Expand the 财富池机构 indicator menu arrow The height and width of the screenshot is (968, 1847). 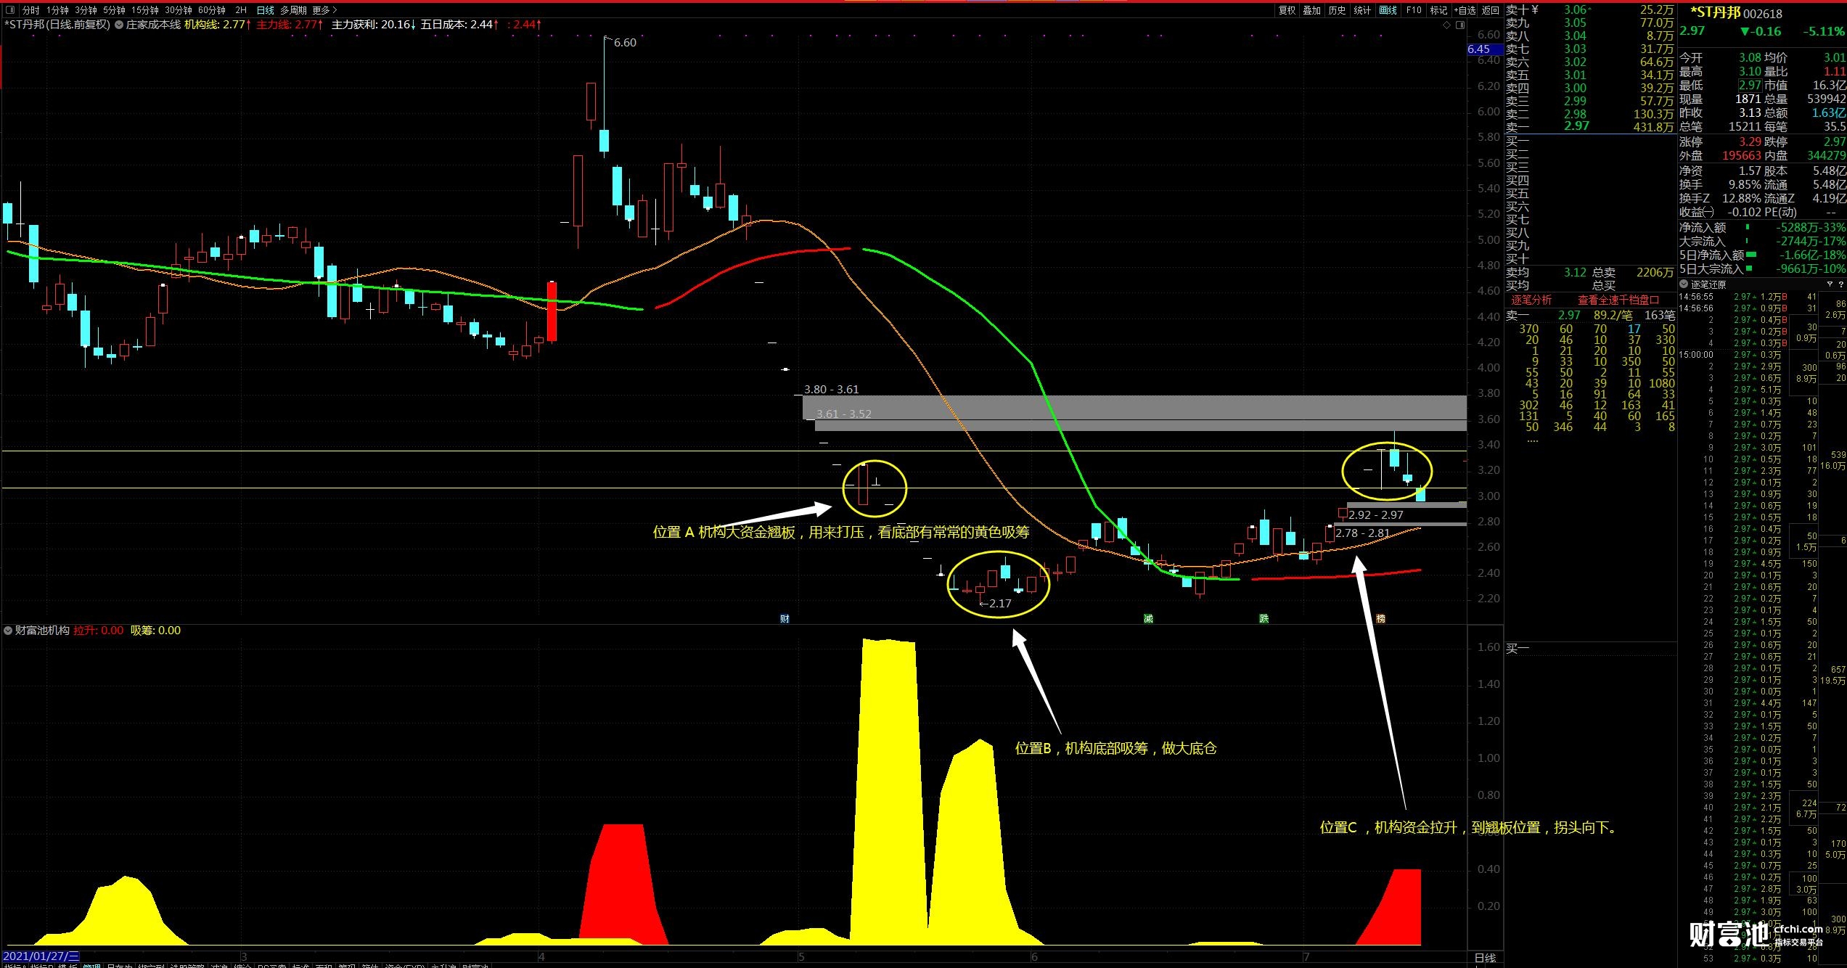pos(8,631)
